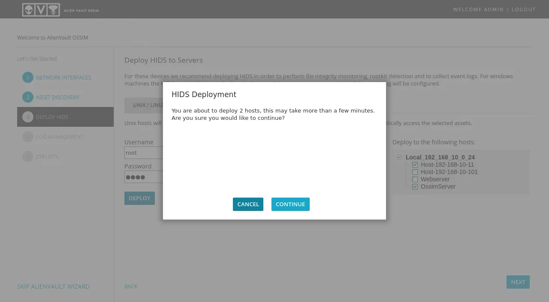The height and width of the screenshot is (302, 549).
Task: Open the Network Interfaces step
Action: pyautogui.click(x=63, y=78)
